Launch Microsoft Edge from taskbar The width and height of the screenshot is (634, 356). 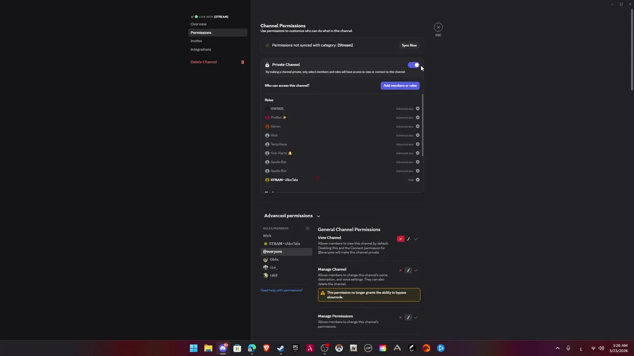click(x=252, y=348)
